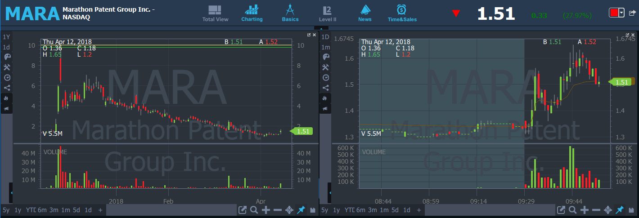The width and height of the screenshot is (639, 218).
Task: Select the 1D period on right chart
Action: [x=326, y=37]
